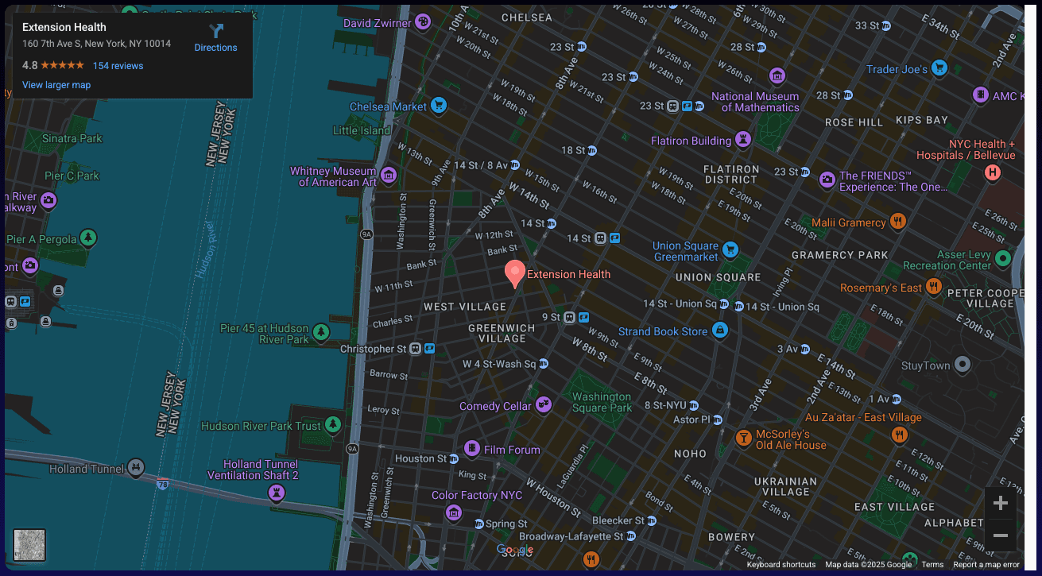This screenshot has width=1042, height=576.
Task: Open Keyboard shortcuts
Action: [781, 565]
